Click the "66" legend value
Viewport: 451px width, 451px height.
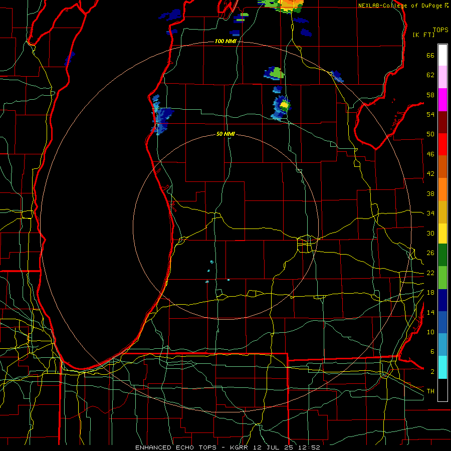point(430,55)
